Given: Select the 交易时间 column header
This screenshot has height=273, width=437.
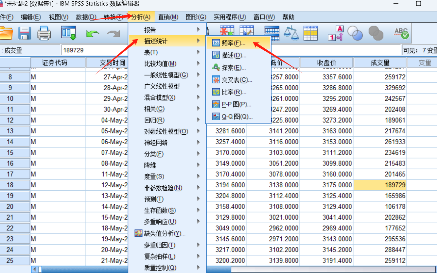Looking at the screenshot, I should click(107, 62).
